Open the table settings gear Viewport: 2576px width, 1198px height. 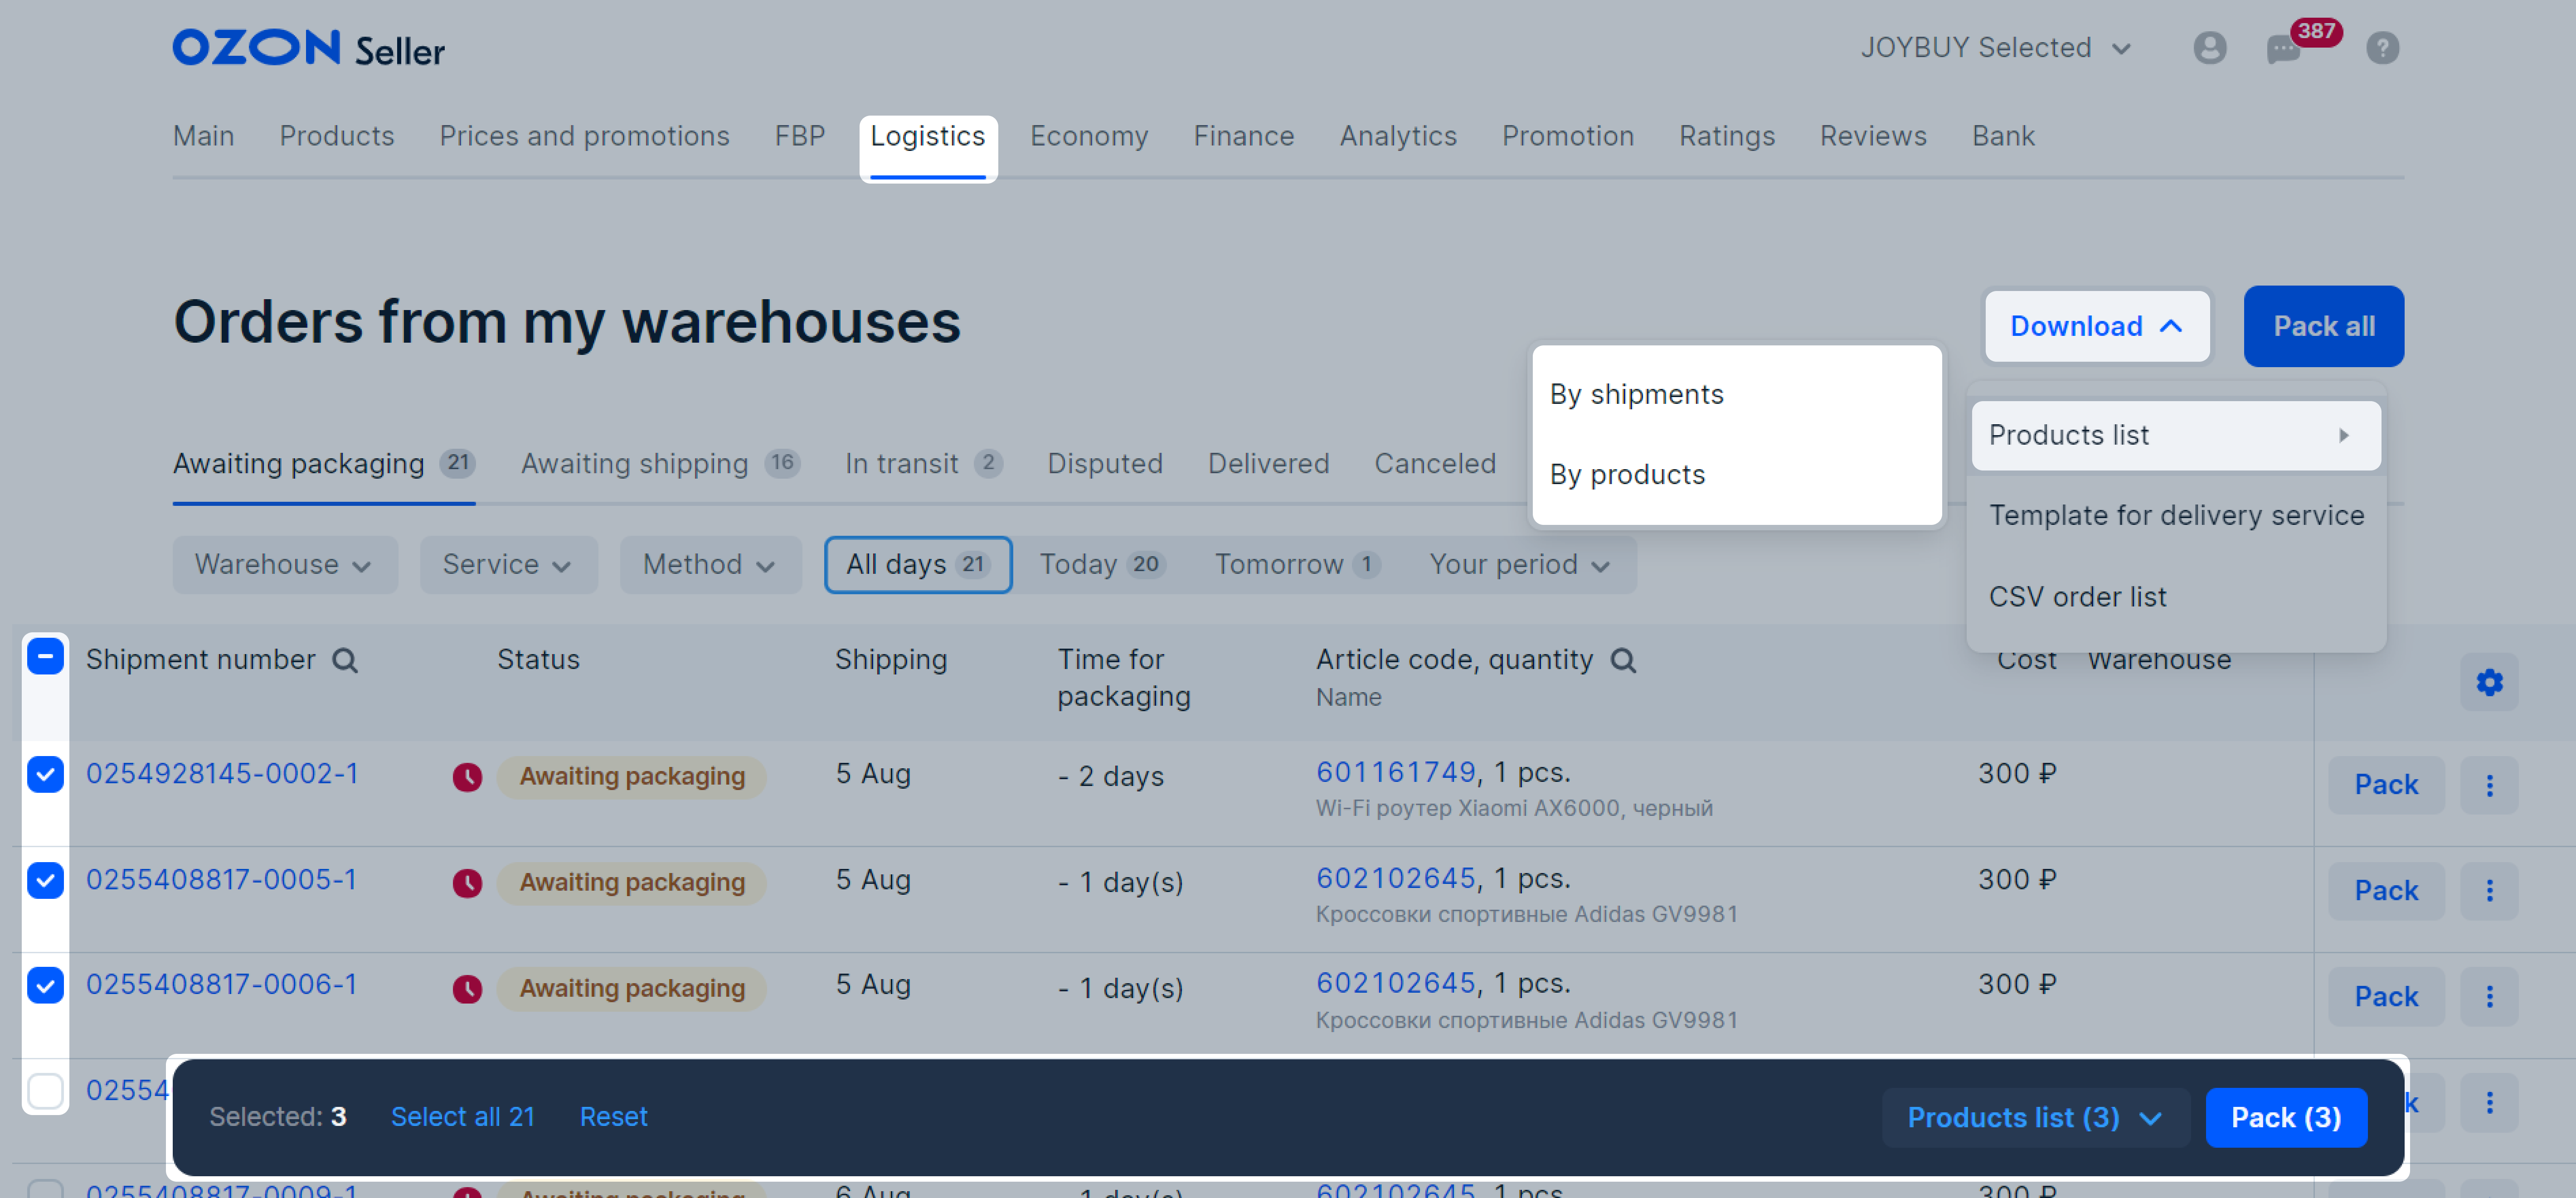[2489, 683]
